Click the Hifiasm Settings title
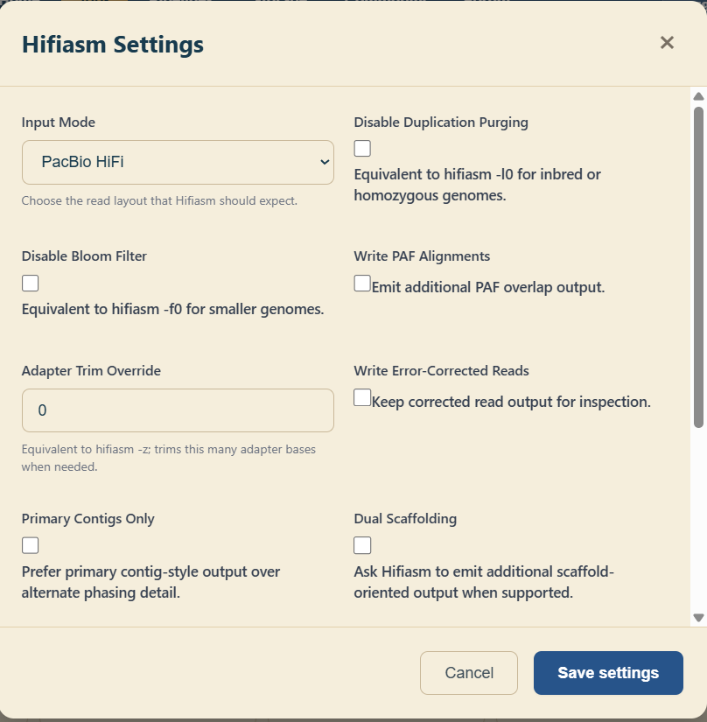Screen dimensions: 707x722 tap(113, 45)
